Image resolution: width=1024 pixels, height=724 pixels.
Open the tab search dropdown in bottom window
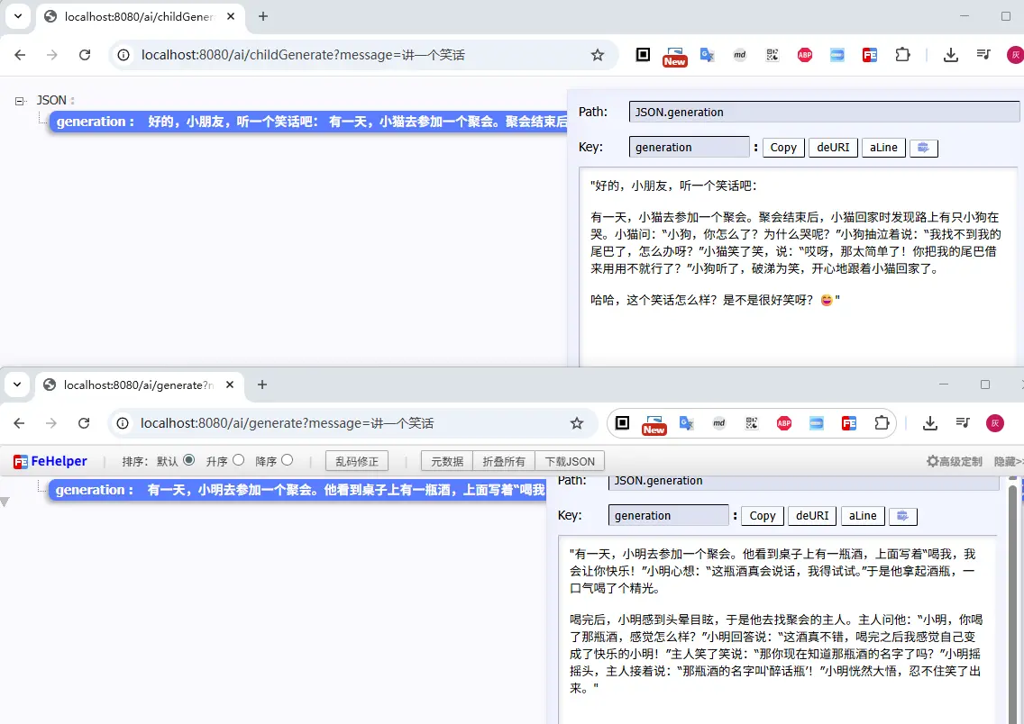click(17, 385)
